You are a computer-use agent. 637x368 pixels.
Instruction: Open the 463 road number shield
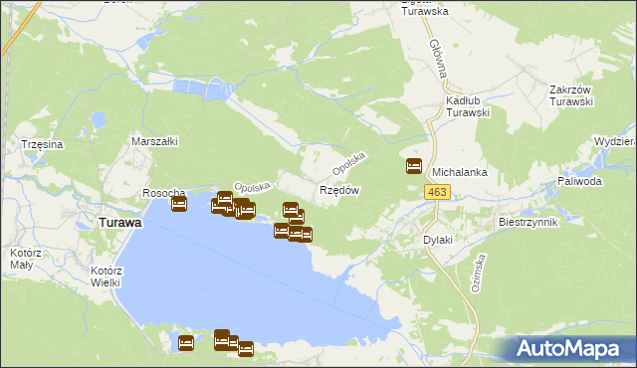point(437,192)
